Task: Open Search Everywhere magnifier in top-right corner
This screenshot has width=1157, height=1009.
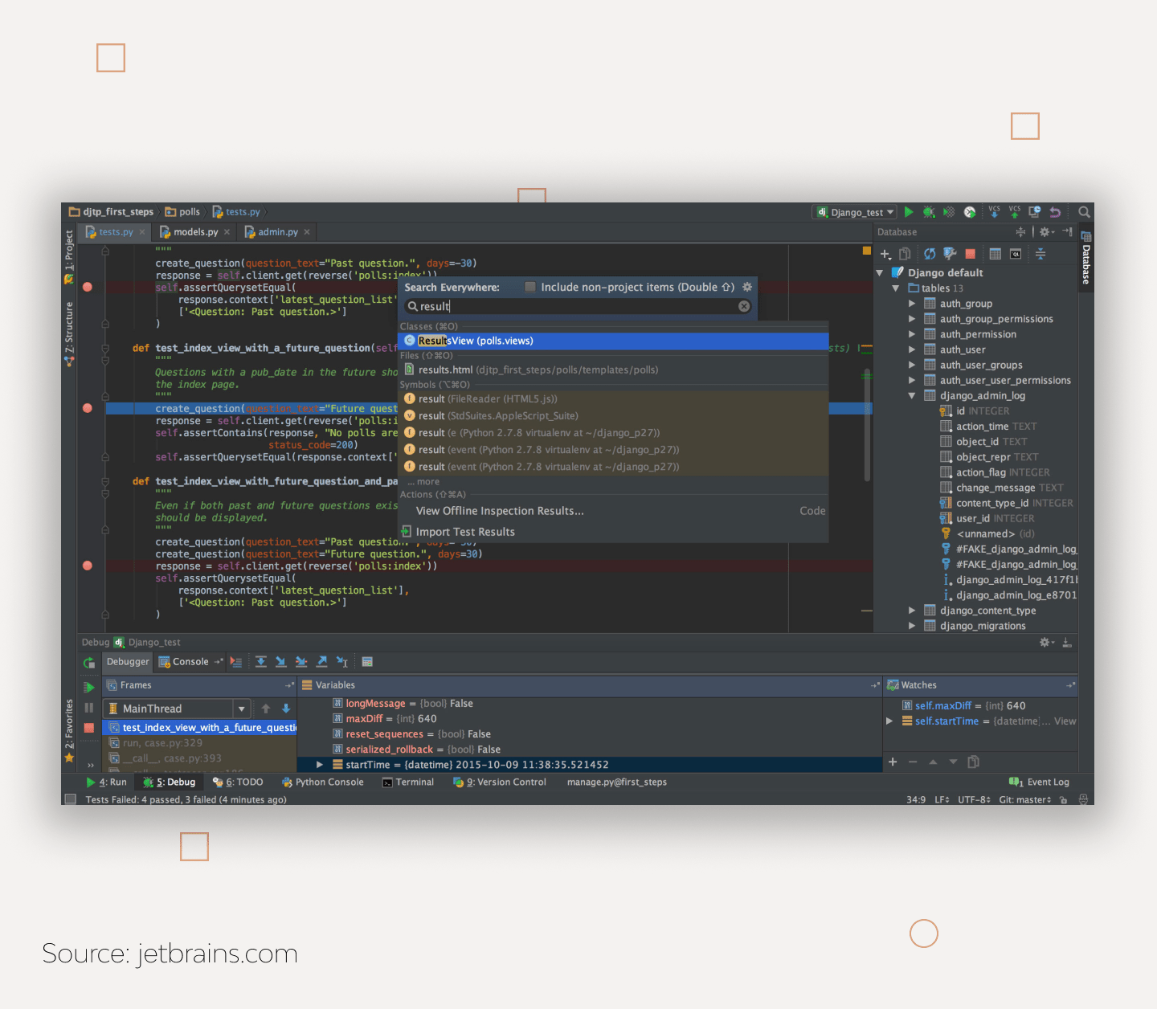Action: pos(1084,212)
